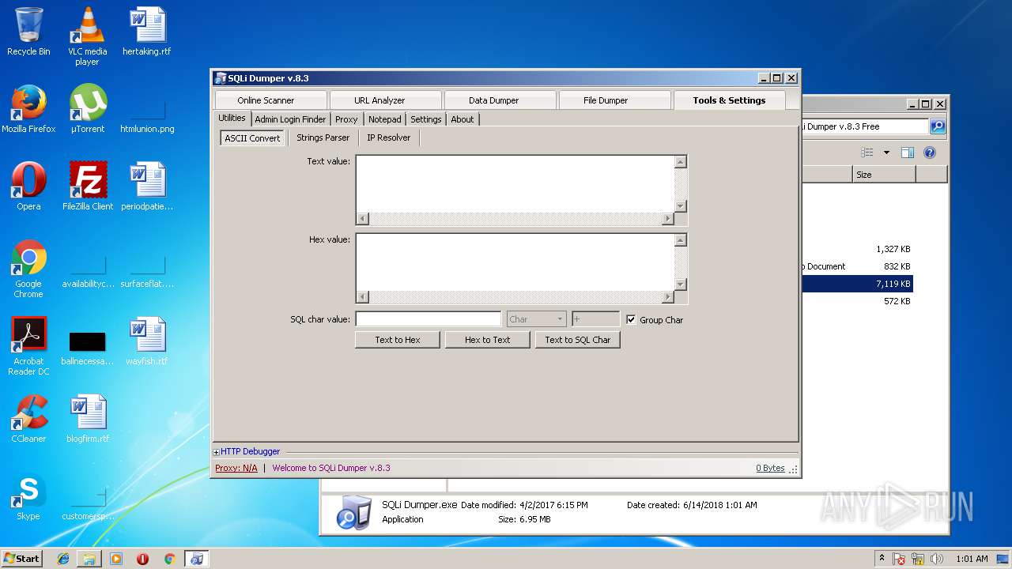Viewport: 1012px width, 569px height.
Task: Select wayfish.rtf document icon
Action: click(x=147, y=341)
